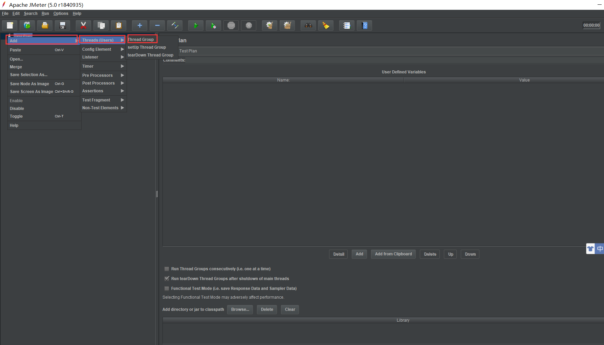Expand Non-Test Elements submenu
The width and height of the screenshot is (604, 345).
(x=103, y=108)
